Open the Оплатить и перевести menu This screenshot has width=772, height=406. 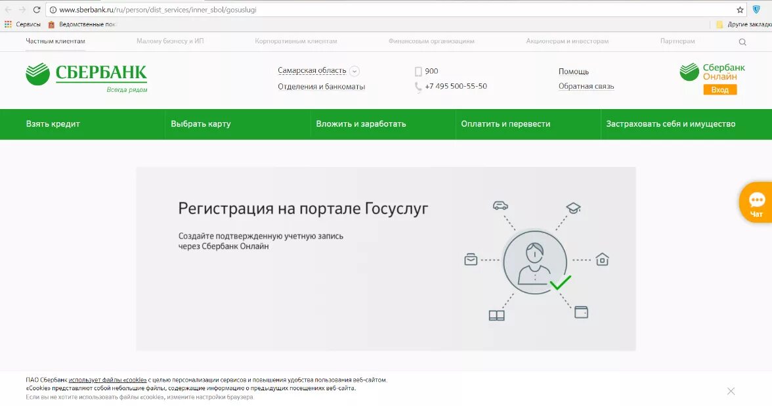[505, 124]
